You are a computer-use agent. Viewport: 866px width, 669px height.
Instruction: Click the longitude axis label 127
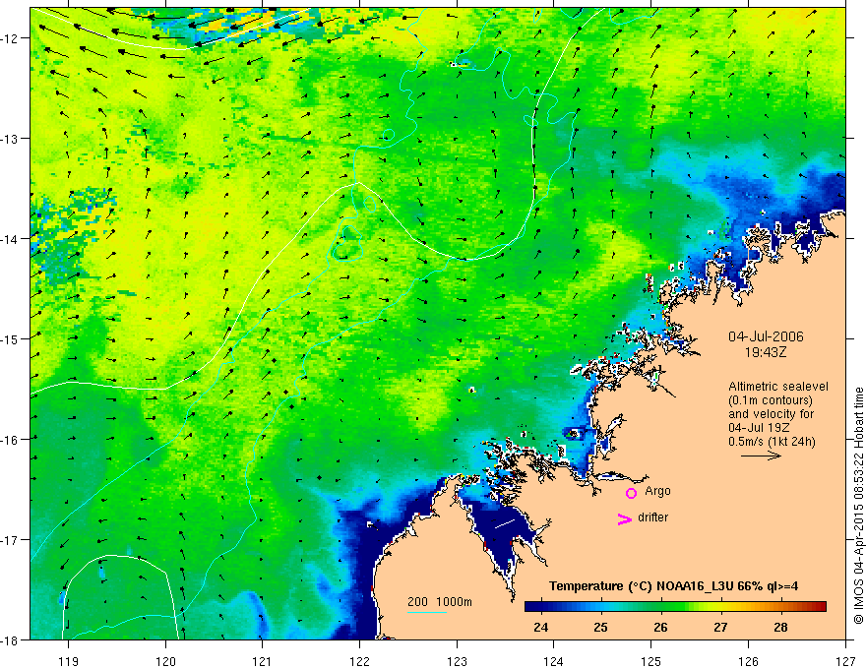[x=845, y=661]
